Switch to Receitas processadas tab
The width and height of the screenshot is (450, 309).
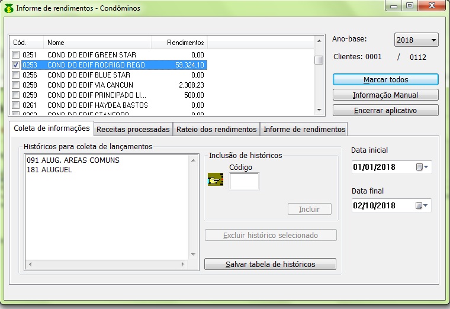[x=133, y=130]
